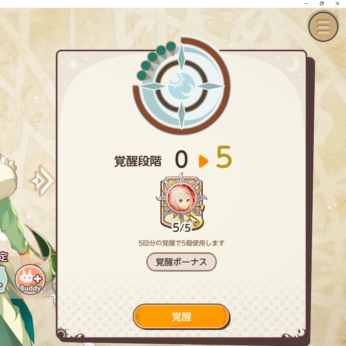
Task: Click the crescent moon decoration in the dialog corner
Action: pos(293,63)
